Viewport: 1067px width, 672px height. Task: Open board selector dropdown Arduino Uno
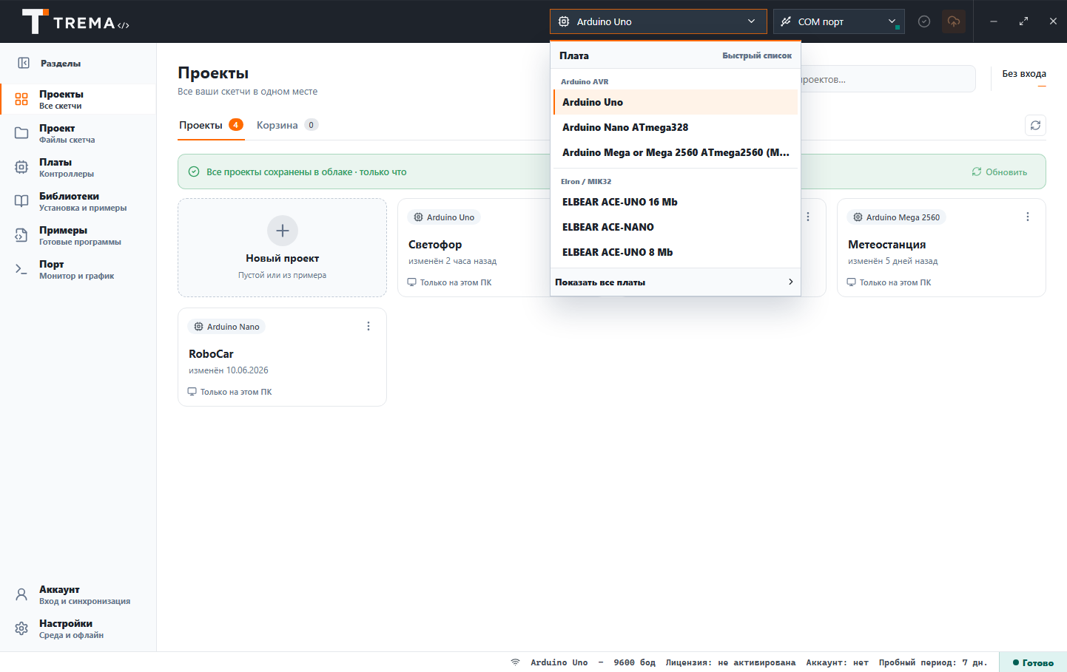coord(659,21)
